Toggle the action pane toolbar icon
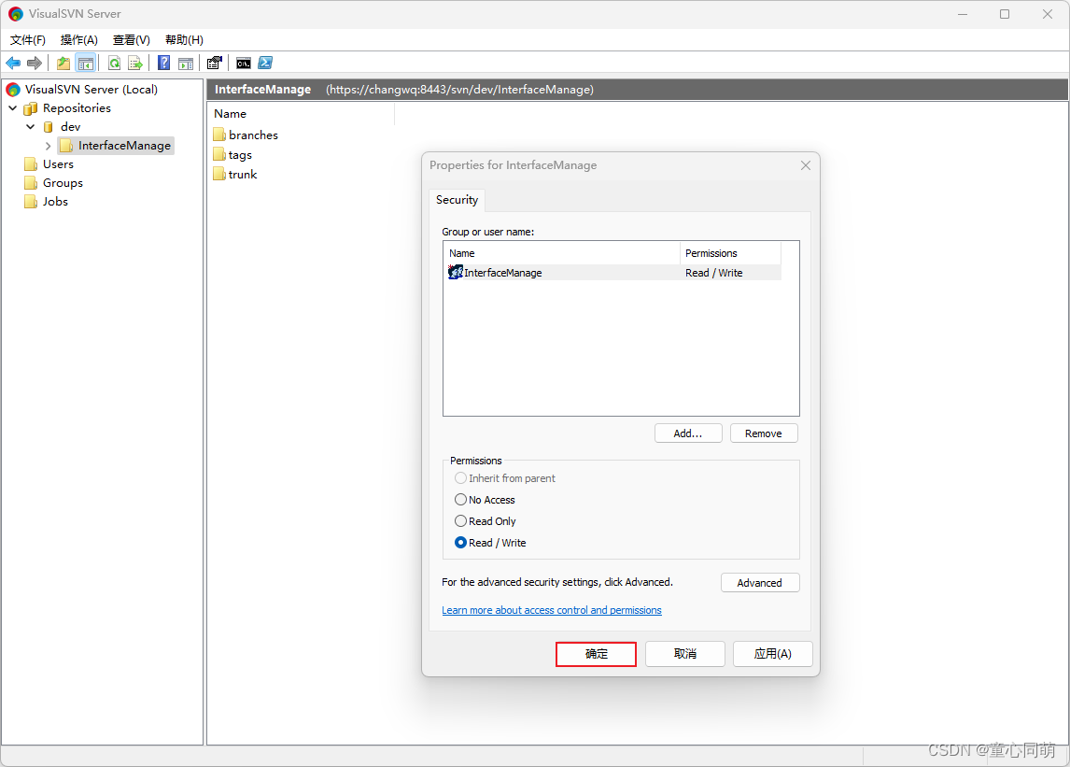This screenshot has height=767, width=1070. 186,64
